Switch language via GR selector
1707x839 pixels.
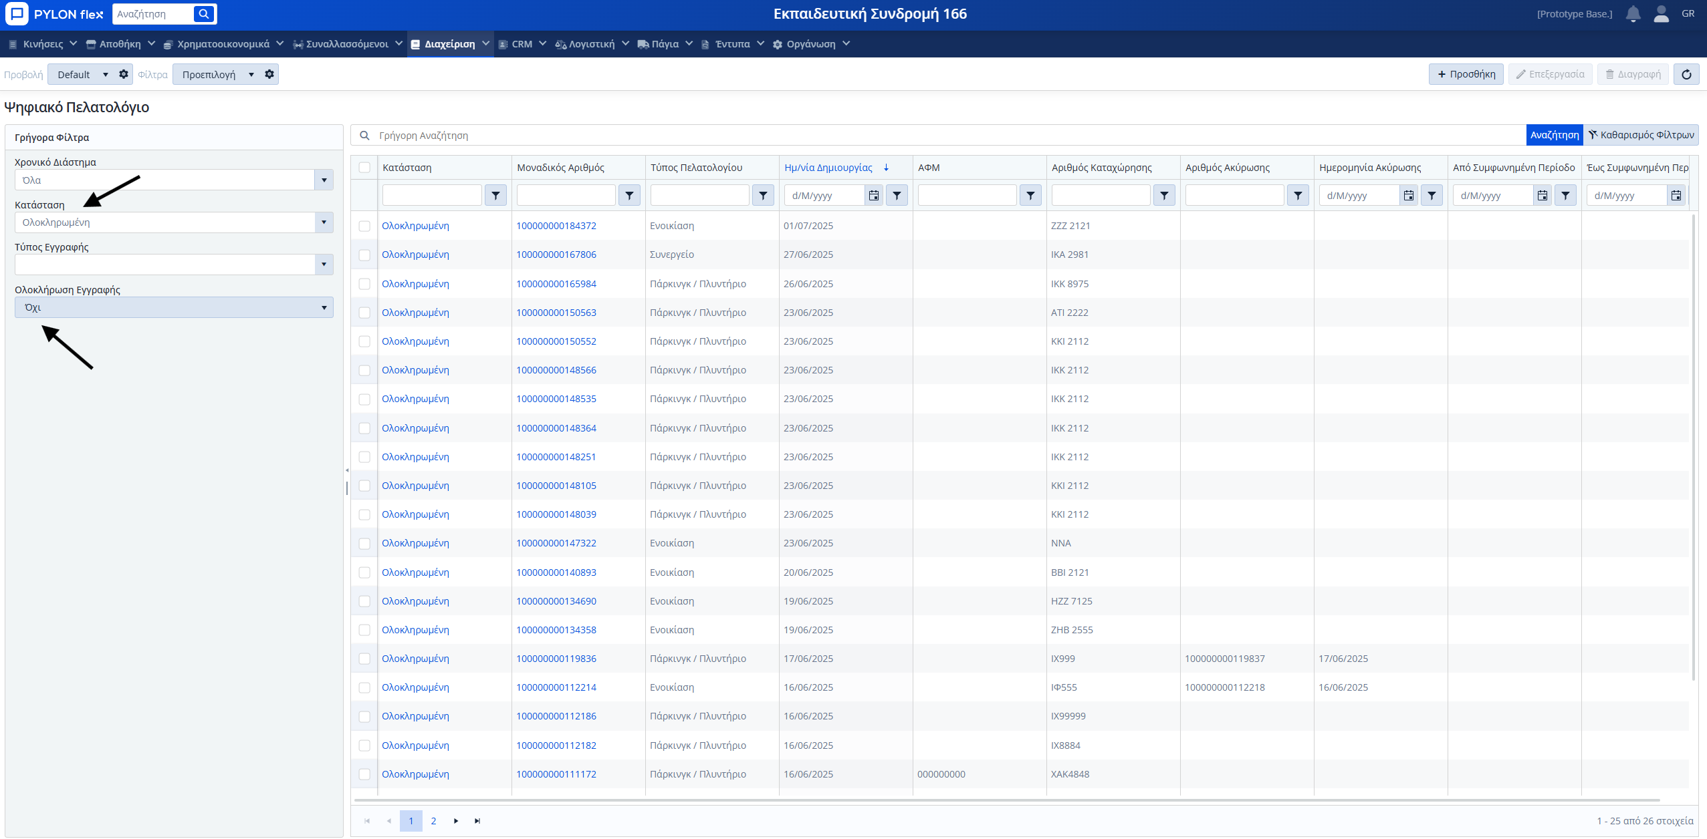(x=1688, y=13)
